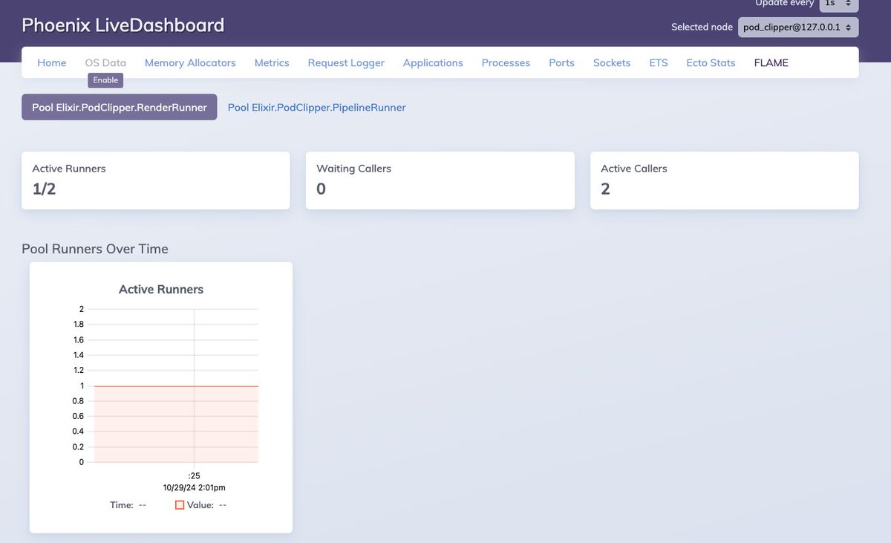Open the Ports tab
The image size is (891, 543).
pos(561,63)
